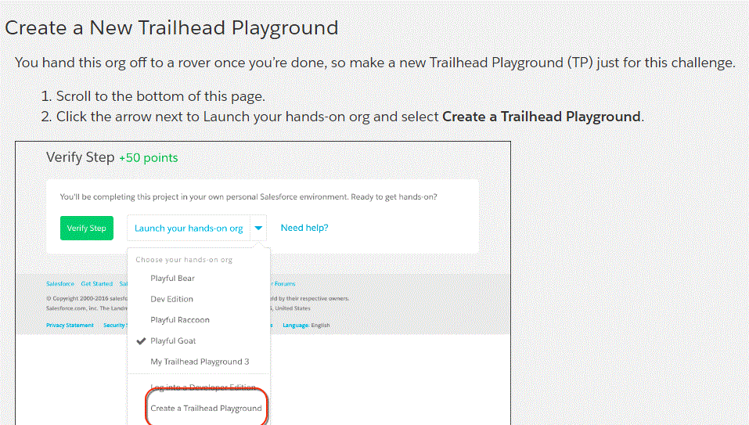
Task: Open the Need help? link
Action: point(304,228)
